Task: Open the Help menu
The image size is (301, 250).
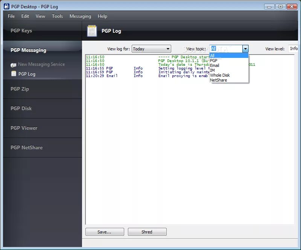Action: click(x=102, y=16)
